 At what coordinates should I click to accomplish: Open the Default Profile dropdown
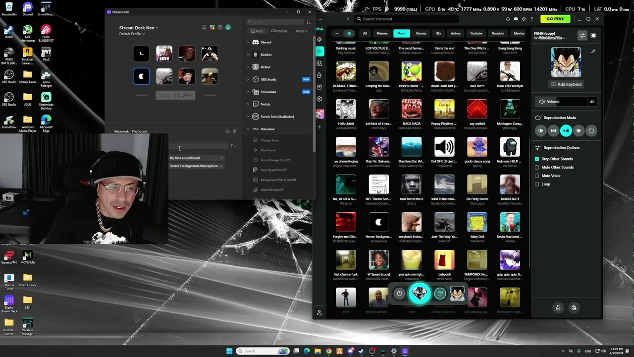point(132,34)
